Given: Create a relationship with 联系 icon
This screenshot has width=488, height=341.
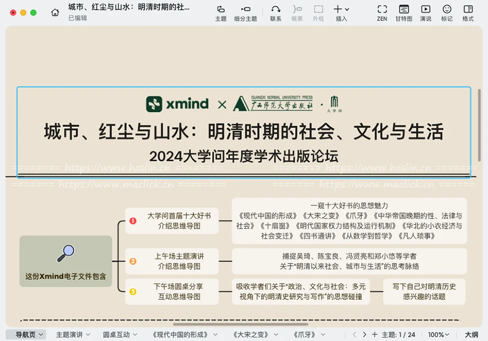Looking at the screenshot, I should (x=276, y=13).
